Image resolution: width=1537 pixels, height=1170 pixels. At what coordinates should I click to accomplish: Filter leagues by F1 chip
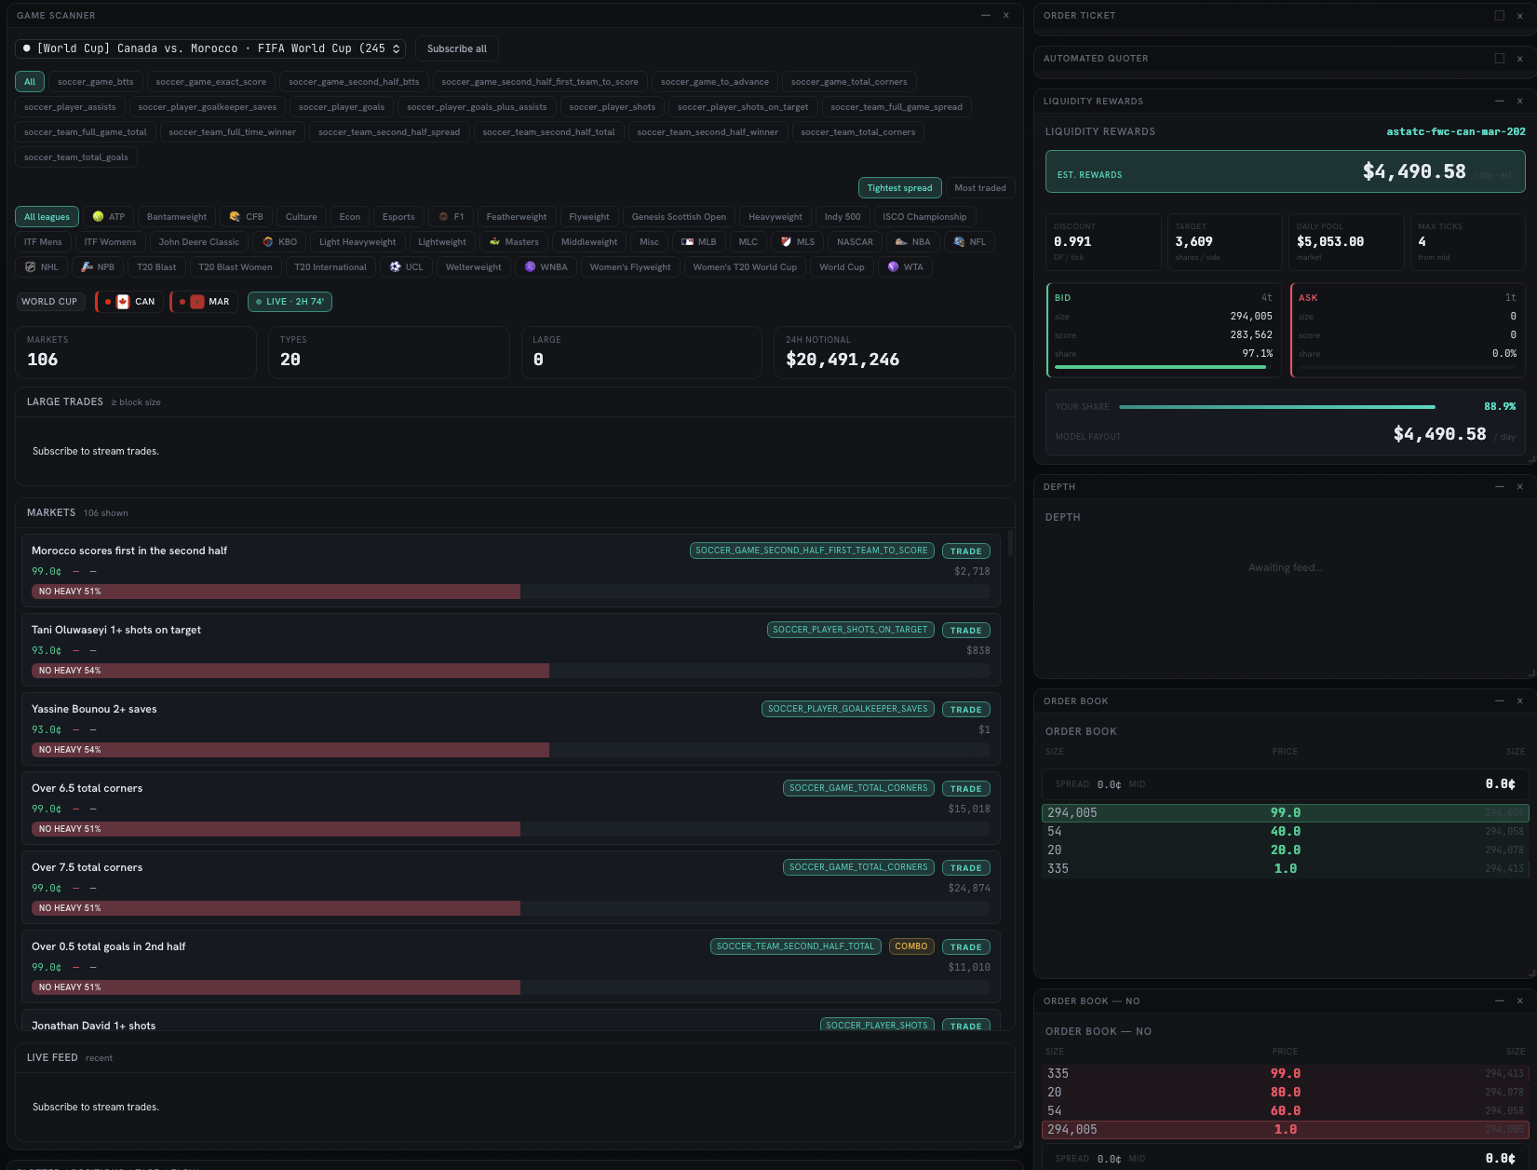click(x=451, y=217)
